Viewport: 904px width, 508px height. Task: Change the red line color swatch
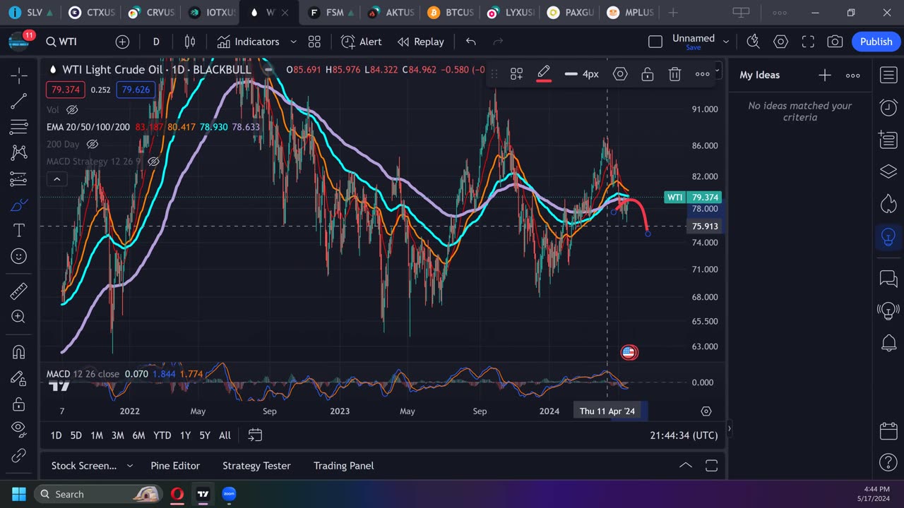(x=544, y=74)
